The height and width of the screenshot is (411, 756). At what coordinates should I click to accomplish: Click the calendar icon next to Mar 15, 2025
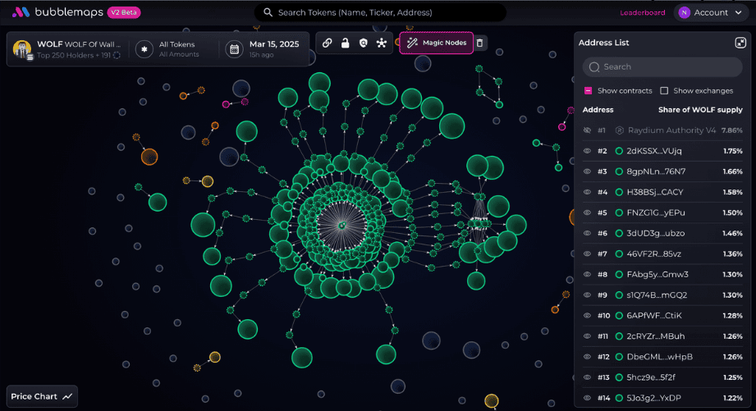click(x=234, y=49)
